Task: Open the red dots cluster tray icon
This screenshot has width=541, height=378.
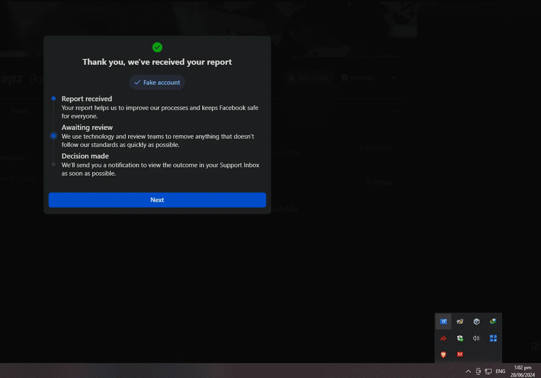Action: 443,338
